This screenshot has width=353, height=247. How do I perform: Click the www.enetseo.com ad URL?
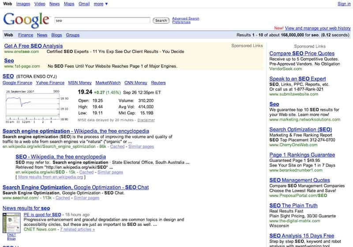(x=22, y=52)
